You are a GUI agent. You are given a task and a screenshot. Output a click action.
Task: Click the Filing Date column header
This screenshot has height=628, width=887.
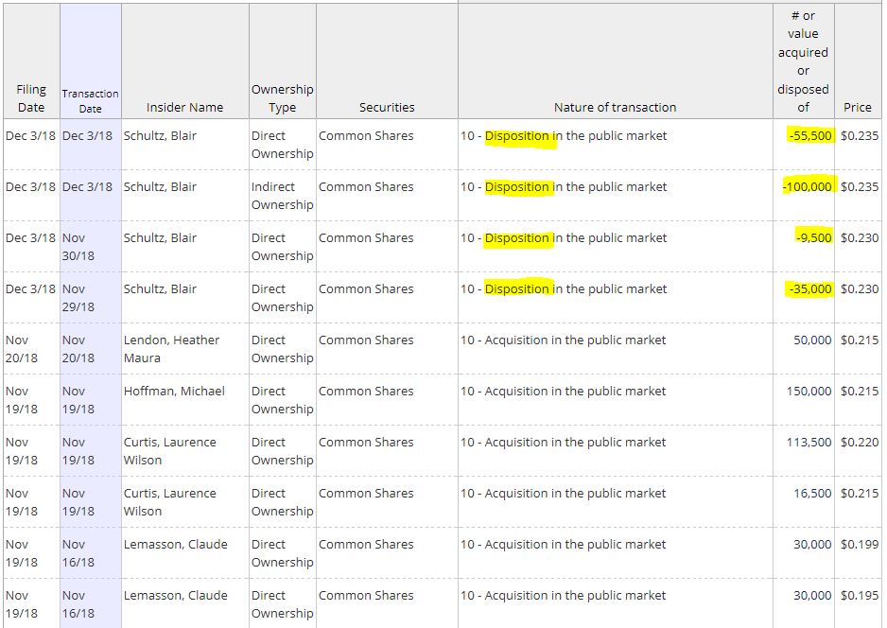[31, 98]
